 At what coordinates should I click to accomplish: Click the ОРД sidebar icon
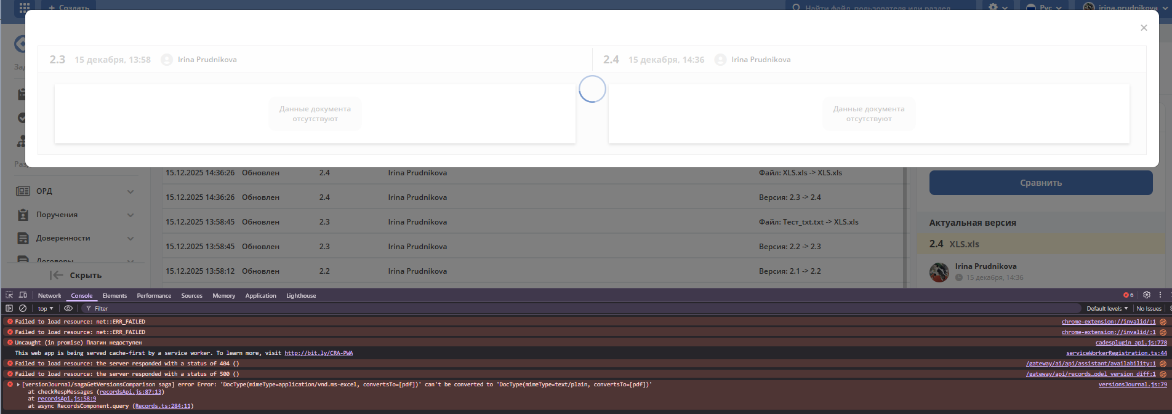tap(23, 191)
